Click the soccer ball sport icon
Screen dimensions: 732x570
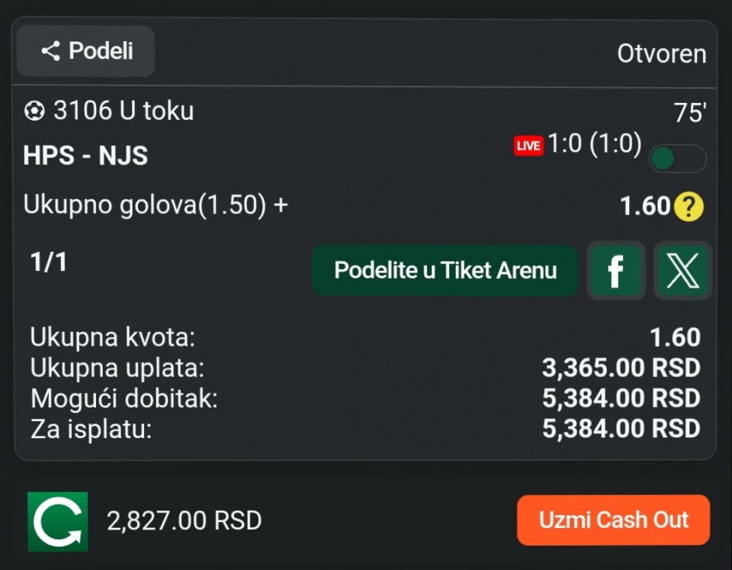click(34, 111)
